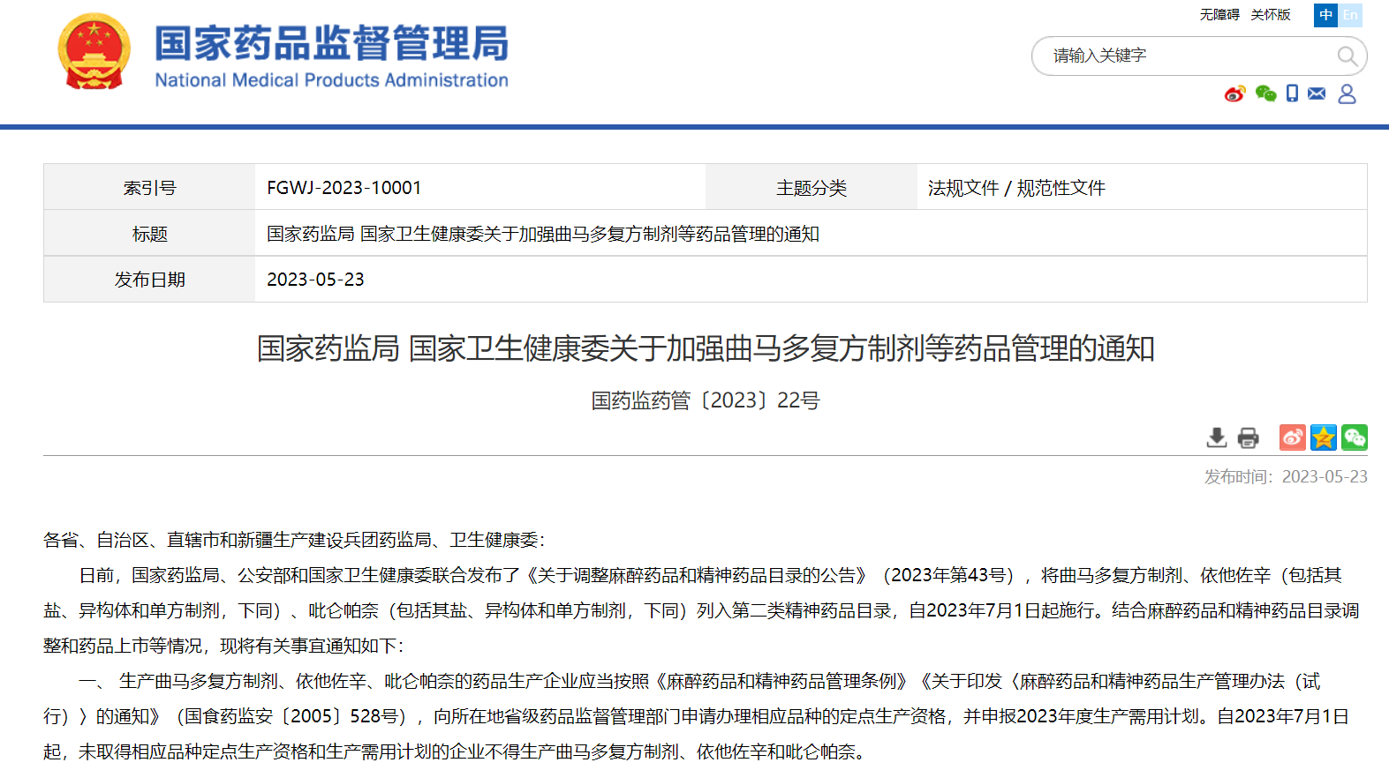This screenshot has width=1389, height=770.
Task: Enable 无障碍 accessibility mode
Action: click(1219, 15)
